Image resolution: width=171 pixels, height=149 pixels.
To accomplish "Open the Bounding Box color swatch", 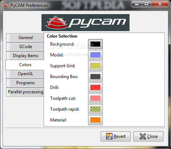I will (x=95, y=77).
